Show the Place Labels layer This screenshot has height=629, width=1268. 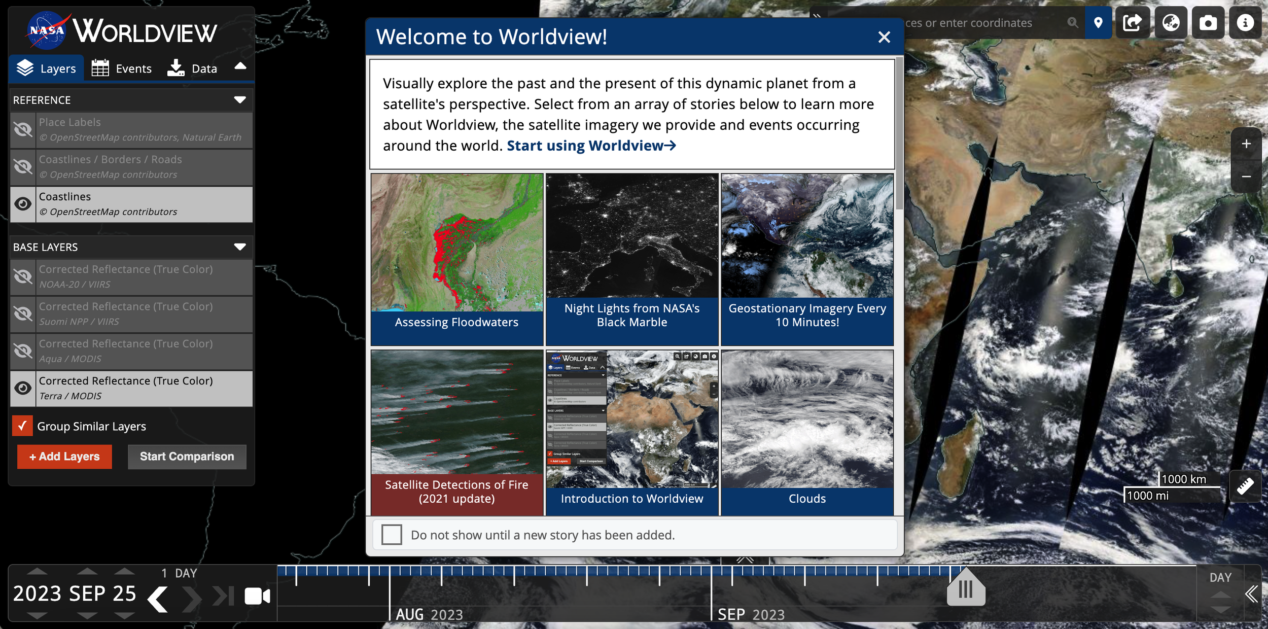pyautogui.click(x=23, y=130)
